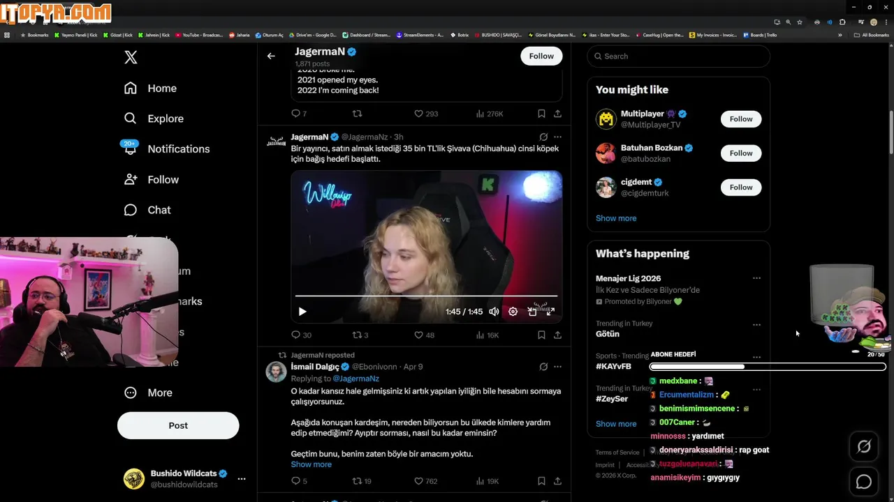The width and height of the screenshot is (894, 502).
Task: Open Grok icon on the Chihuahua post
Action: [x=543, y=137]
